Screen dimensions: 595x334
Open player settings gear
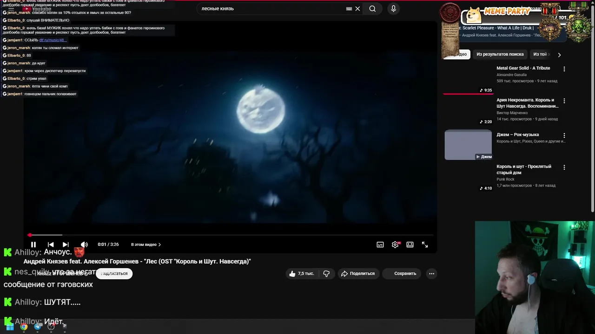point(395,244)
